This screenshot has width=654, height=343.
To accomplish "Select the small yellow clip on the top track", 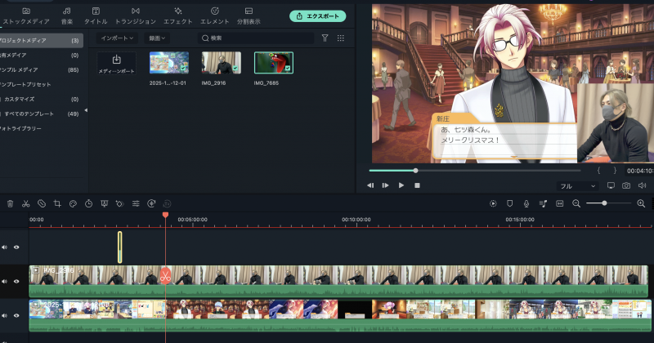I will click(119, 247).
